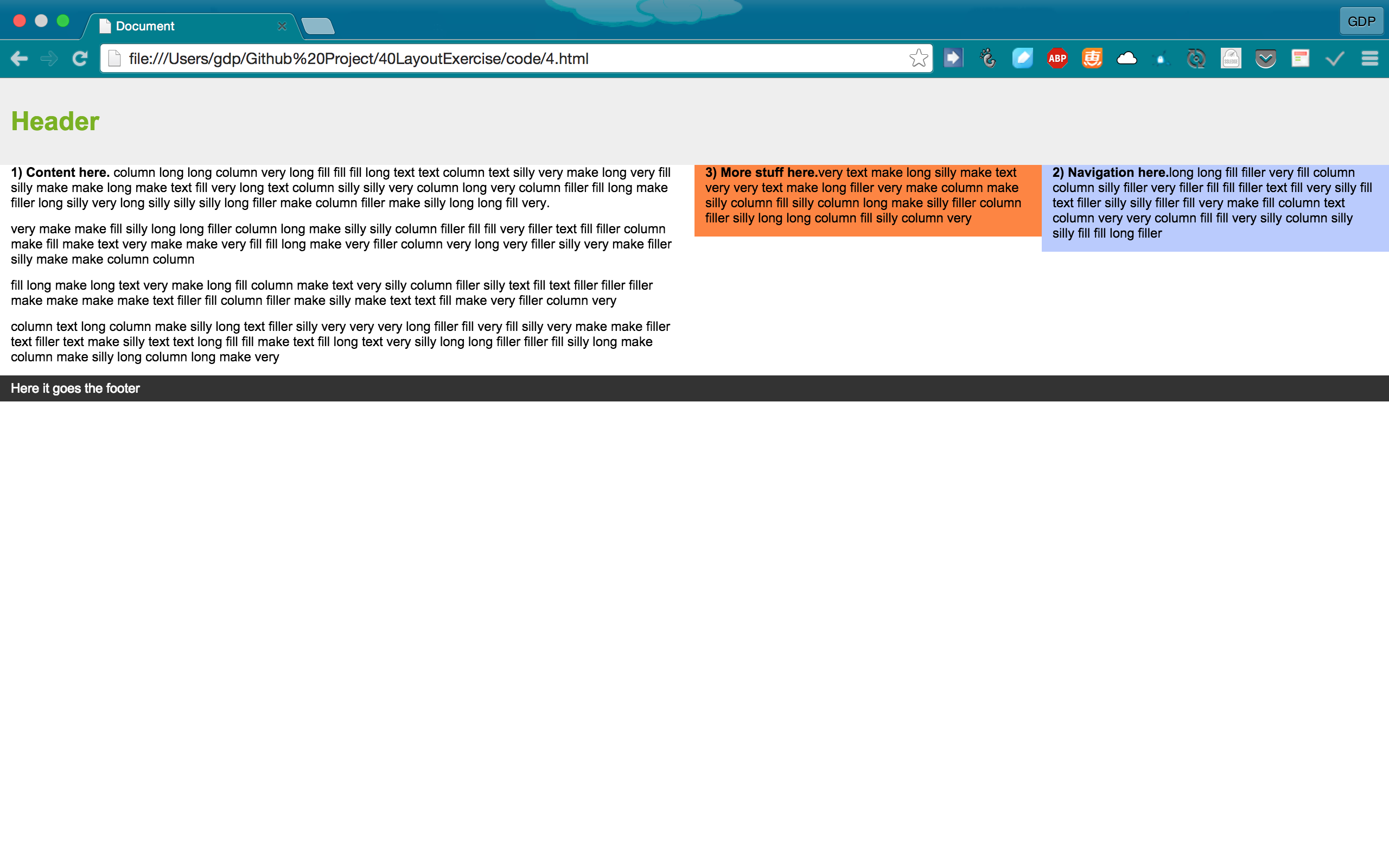The height and width of the screenshot is (868, 1389).
Task: Click the orange Chinese character extension
Action: coord(1092,59)
